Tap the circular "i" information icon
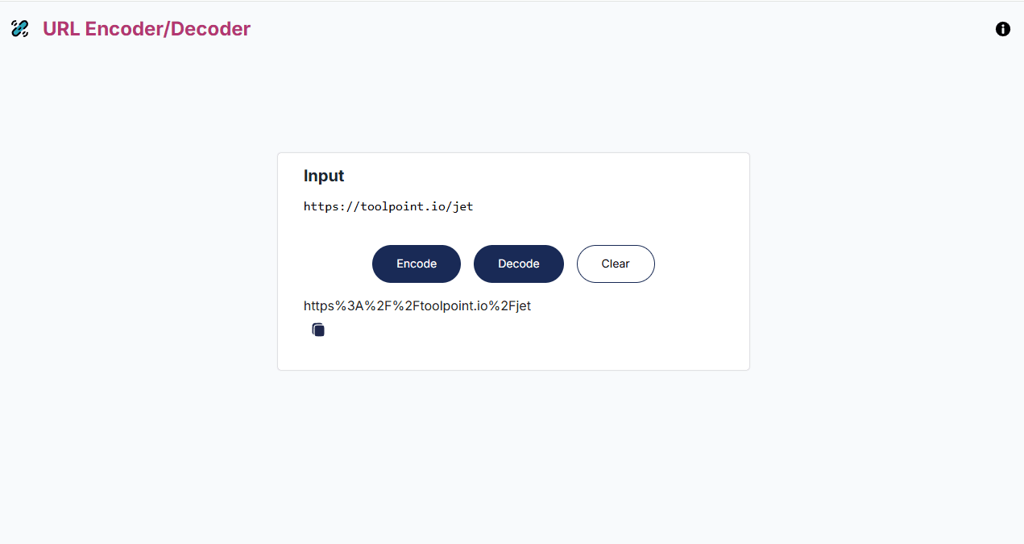 tap(1002, 29)
